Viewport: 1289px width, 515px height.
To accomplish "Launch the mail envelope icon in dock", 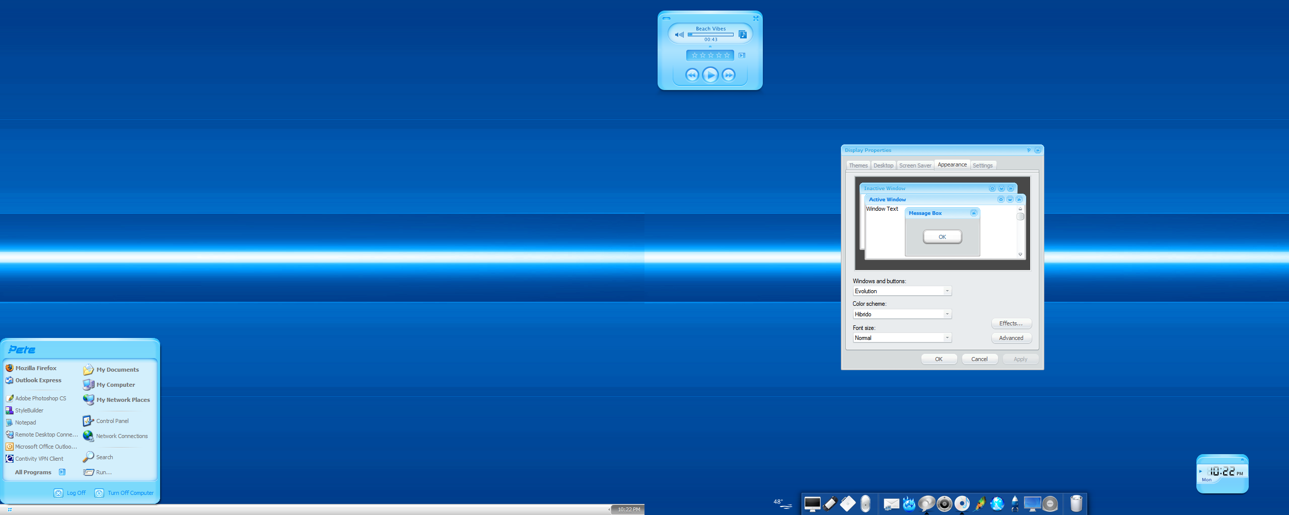I will [891, 504].
